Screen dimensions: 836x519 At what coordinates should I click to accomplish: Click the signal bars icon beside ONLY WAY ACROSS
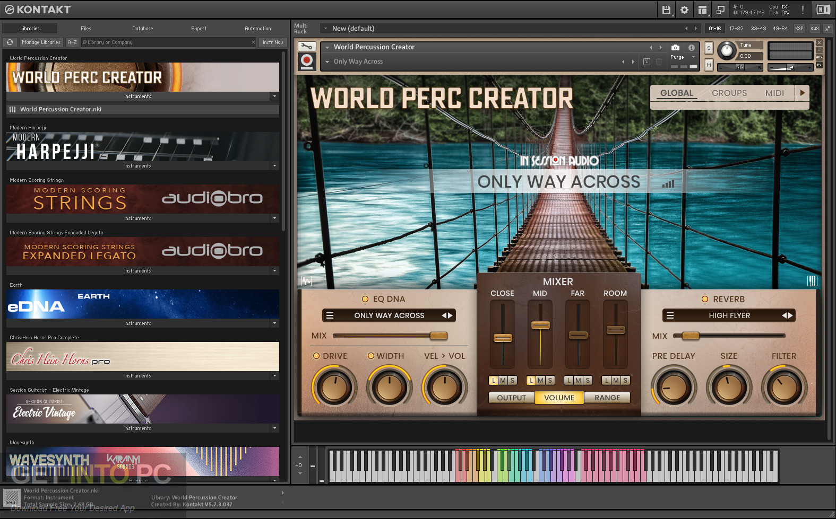point(668,183)
